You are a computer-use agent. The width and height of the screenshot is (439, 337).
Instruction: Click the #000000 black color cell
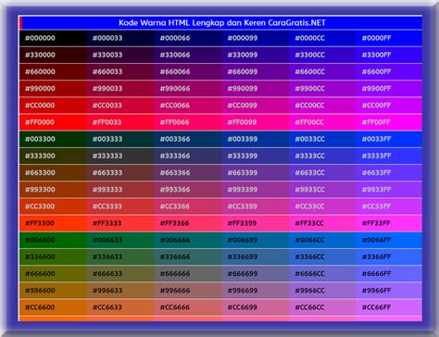click(53, 38)
